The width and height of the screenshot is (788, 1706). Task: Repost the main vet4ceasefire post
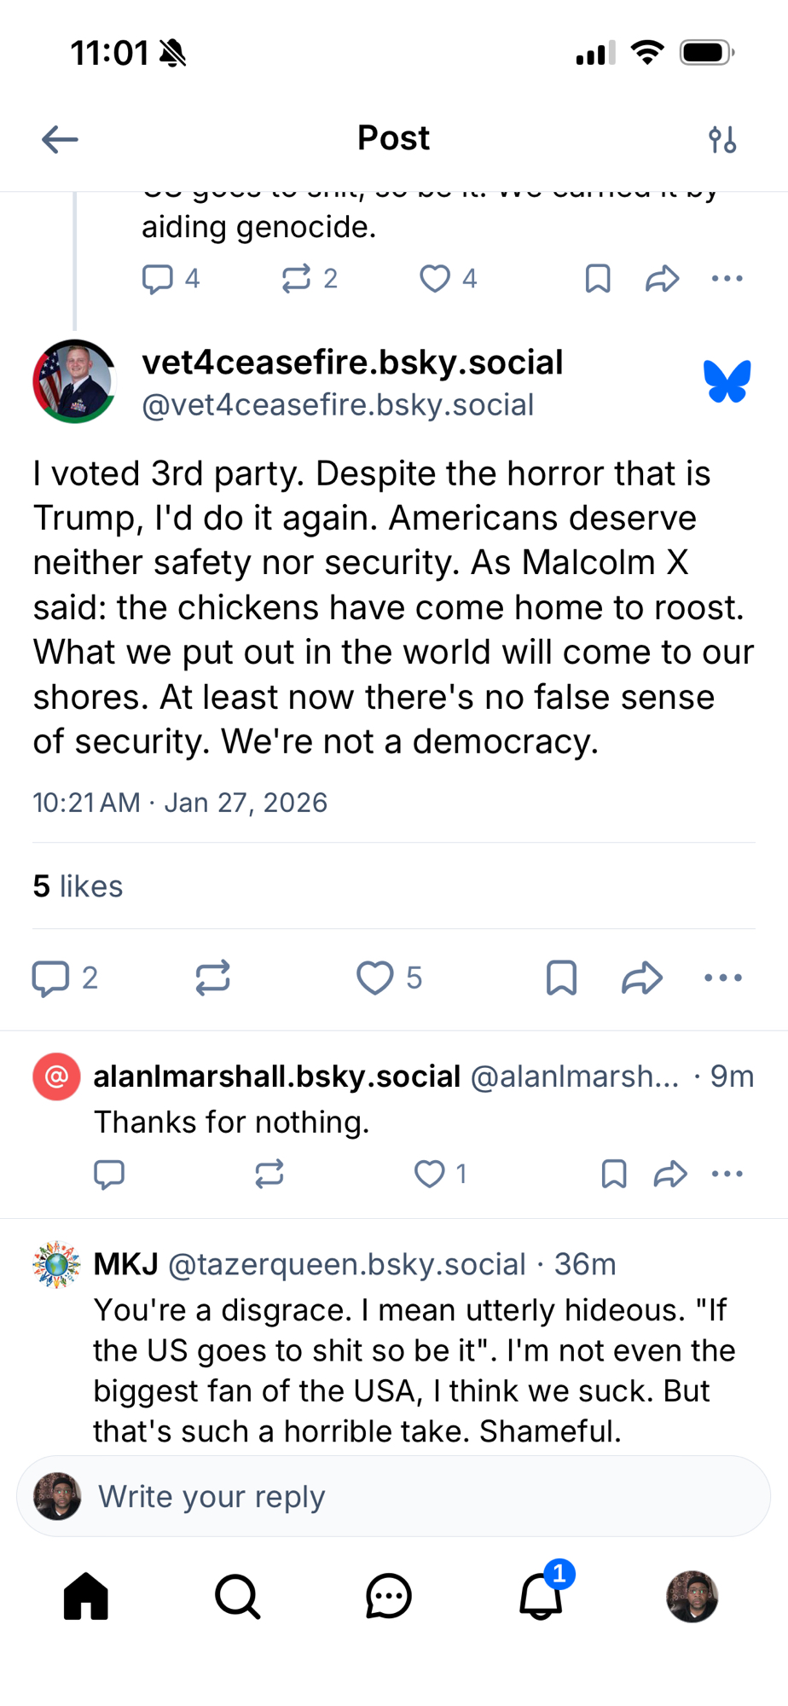point(212,978)
